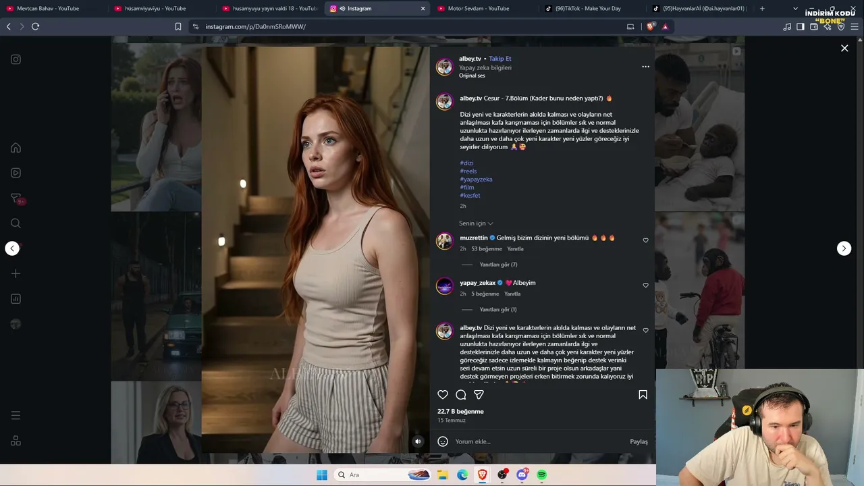Go back in browser history
864x486 pixels.
[8, 26]
